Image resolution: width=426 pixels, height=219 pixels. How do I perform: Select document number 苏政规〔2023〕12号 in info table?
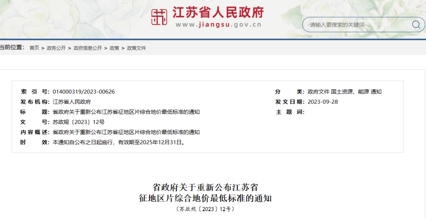(x=78, y=122)
